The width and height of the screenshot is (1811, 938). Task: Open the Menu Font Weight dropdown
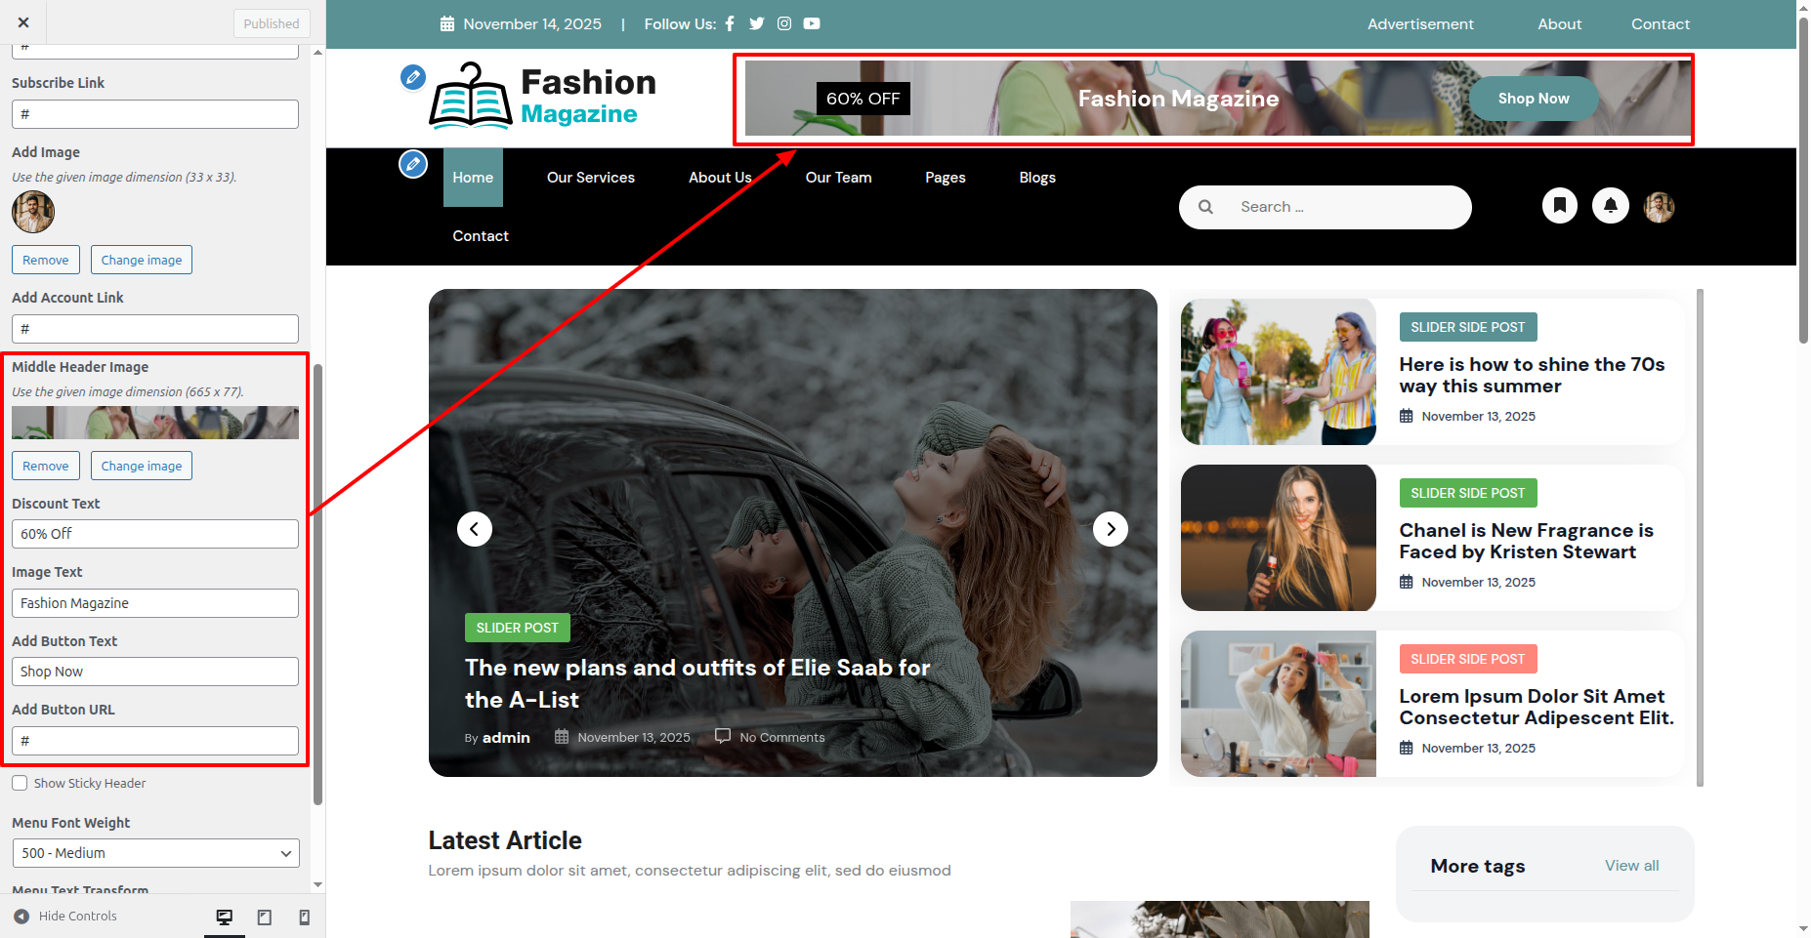(x=155, y=853)
